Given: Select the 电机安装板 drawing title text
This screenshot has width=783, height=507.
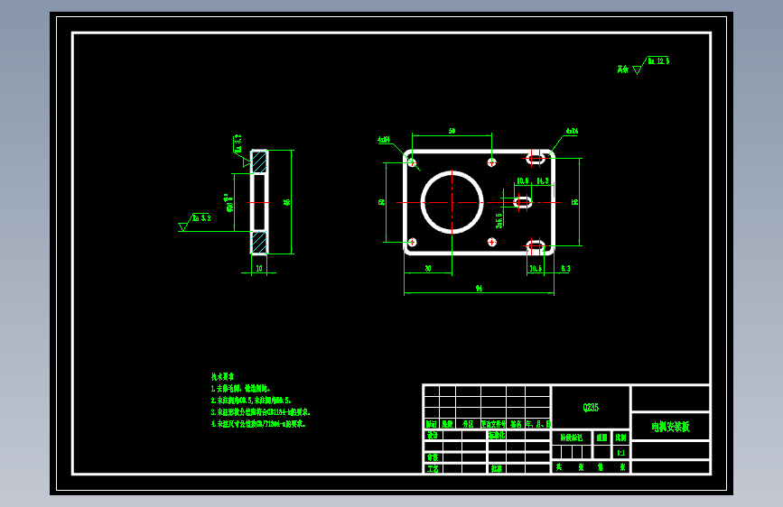Looking at the screenshot, I should (x=670, y=427).
